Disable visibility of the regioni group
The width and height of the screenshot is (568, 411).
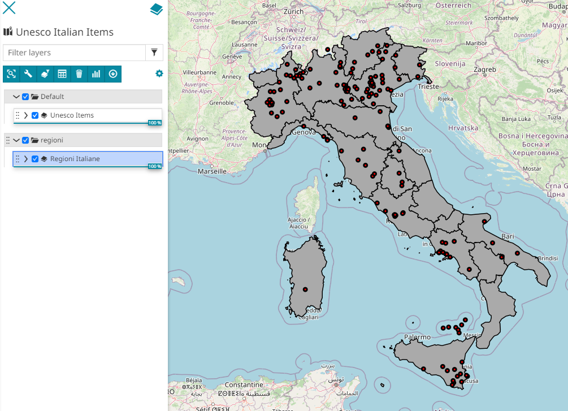[25, 140]
